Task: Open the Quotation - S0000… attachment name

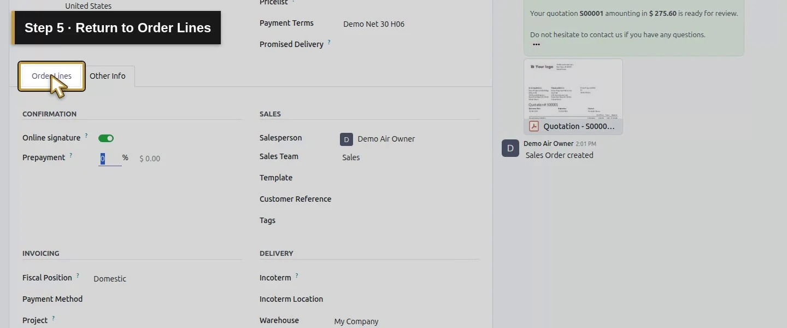Action: point(579,126)
